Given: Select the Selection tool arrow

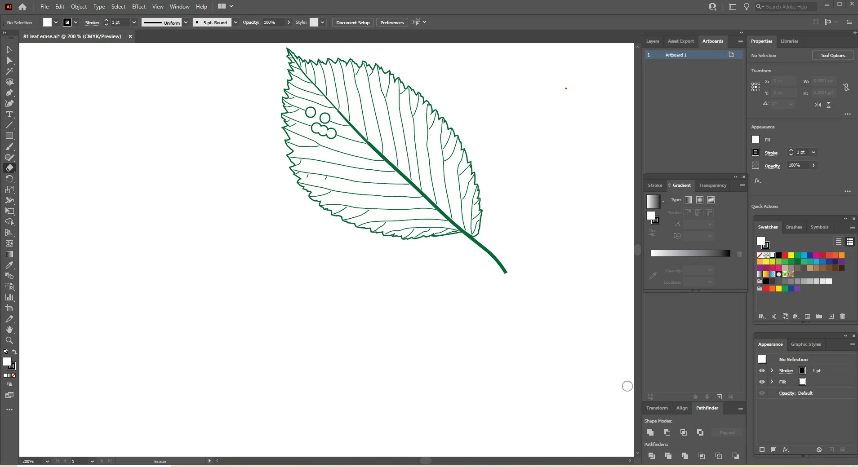Looking at the screenshot, I should tap(9, 50).
